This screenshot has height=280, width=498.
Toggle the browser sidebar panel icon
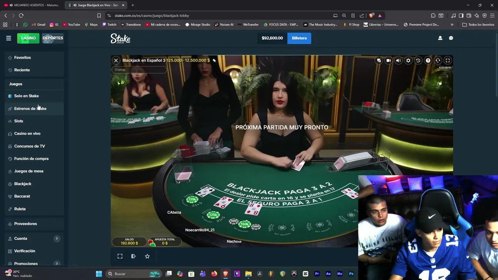(461, 16)
